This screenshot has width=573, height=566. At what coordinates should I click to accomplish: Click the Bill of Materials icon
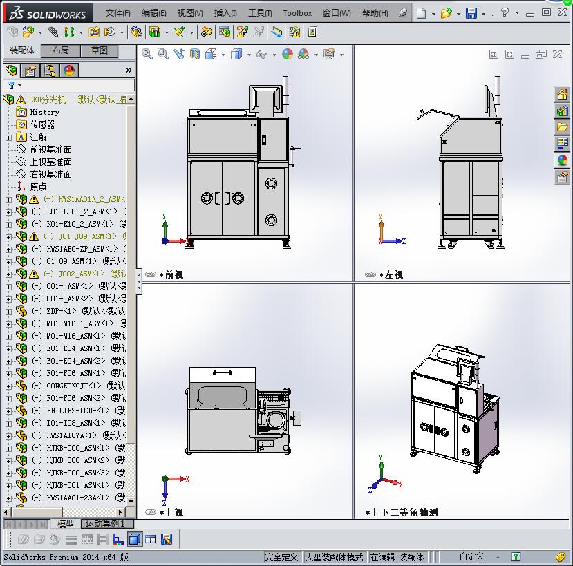point(225,32)
